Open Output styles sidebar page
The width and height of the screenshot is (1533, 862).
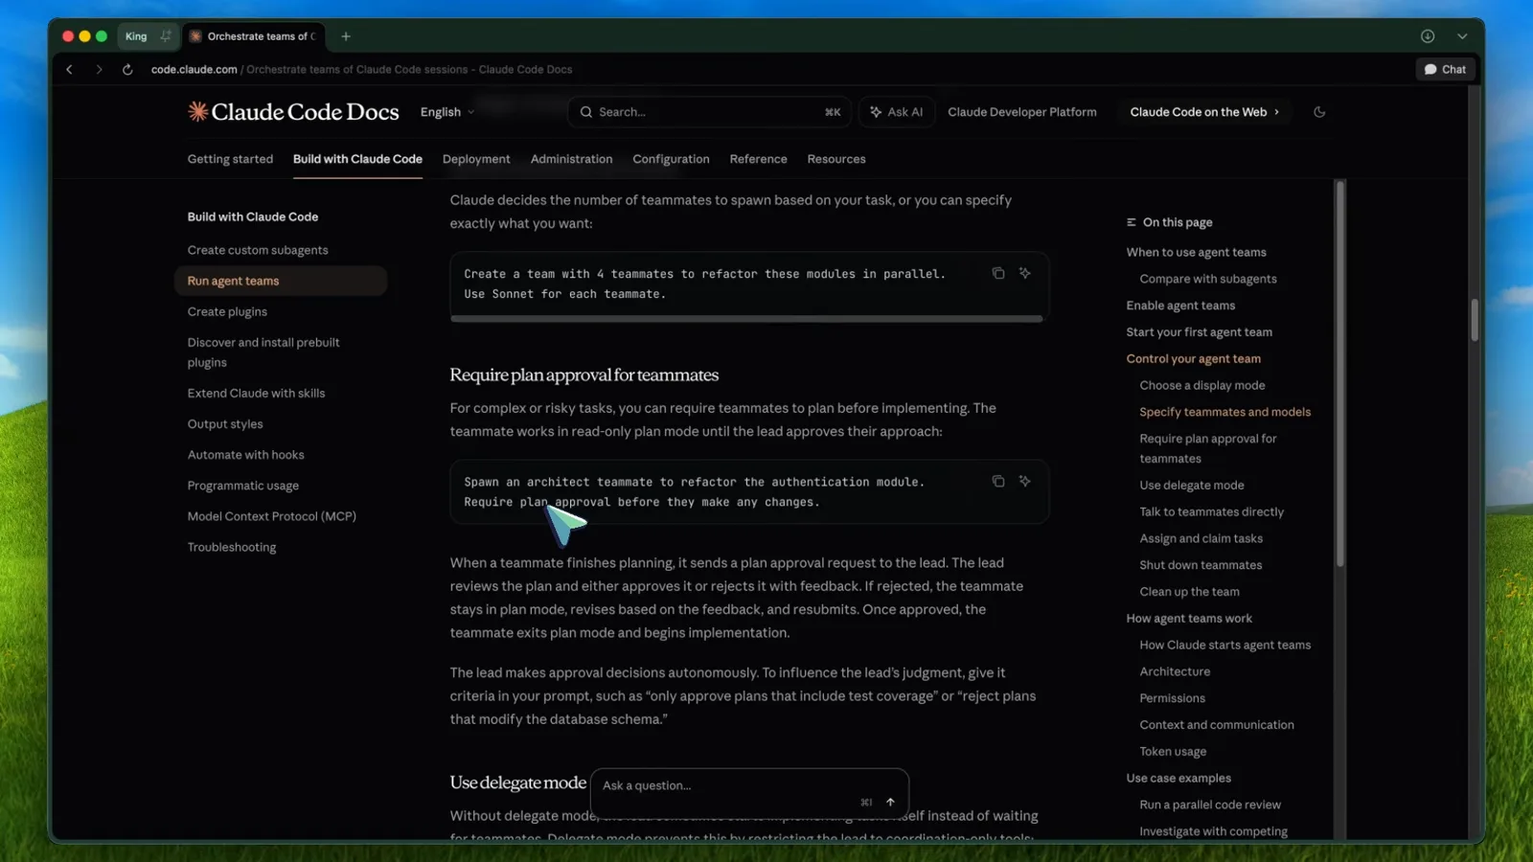pos(225,423)
